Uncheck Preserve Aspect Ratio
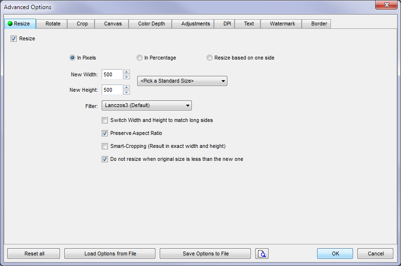 coord(105,133)
